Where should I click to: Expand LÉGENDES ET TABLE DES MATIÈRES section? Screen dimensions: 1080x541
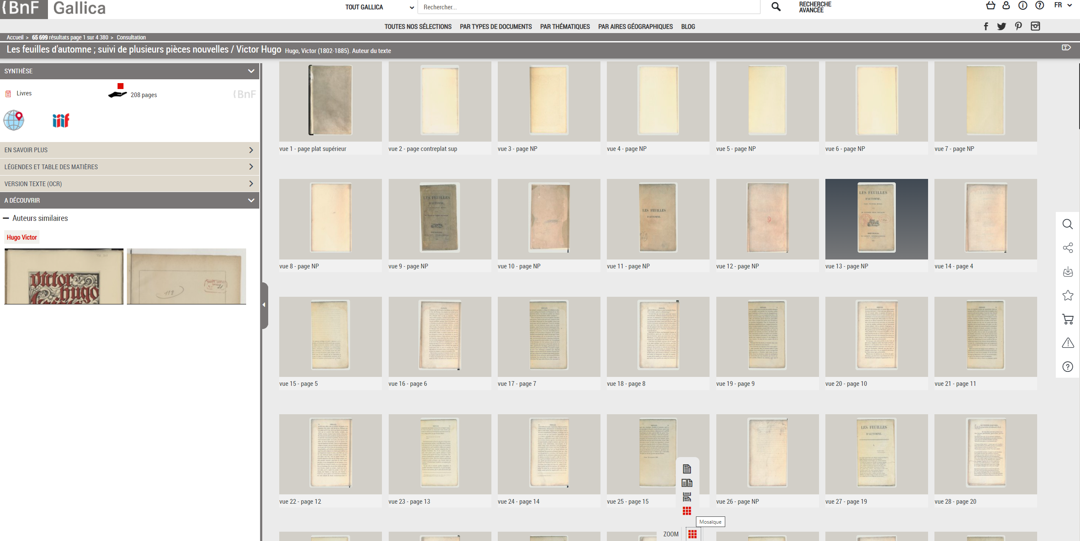(129, 167)
